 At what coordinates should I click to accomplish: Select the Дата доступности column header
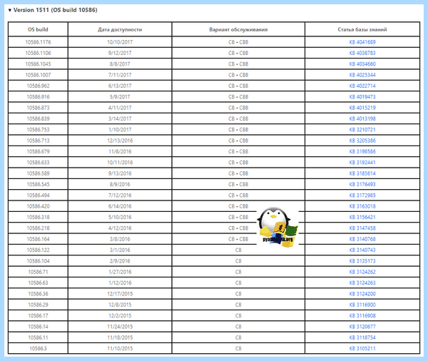point(120,29)
